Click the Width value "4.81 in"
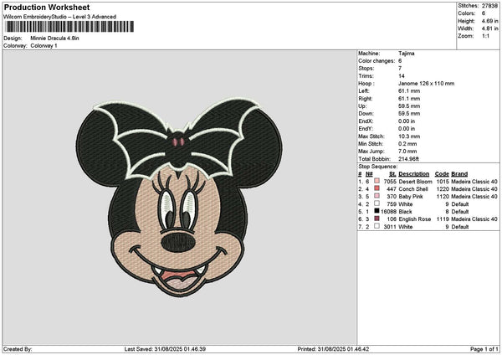The height and width of the screenshot is (355, 502). [x=489, y=28]
